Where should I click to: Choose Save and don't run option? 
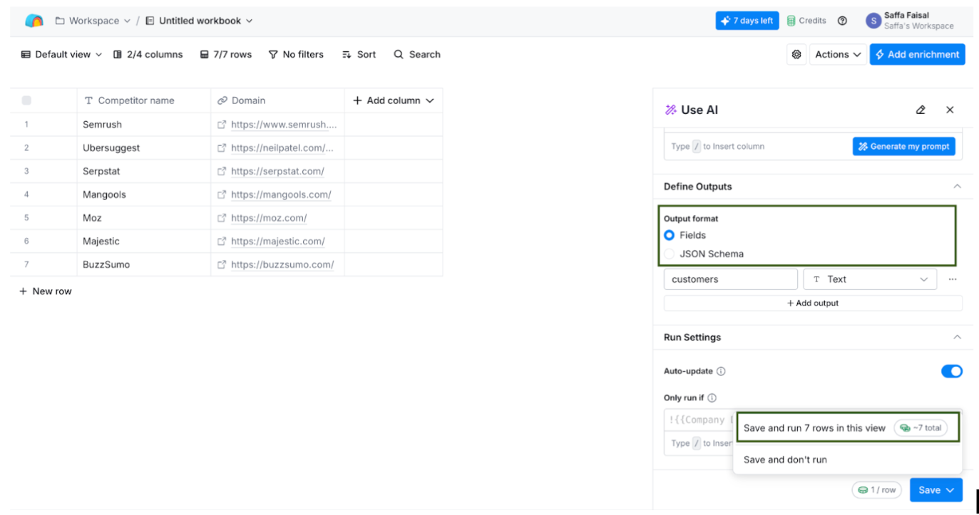(x=785, y=459)
